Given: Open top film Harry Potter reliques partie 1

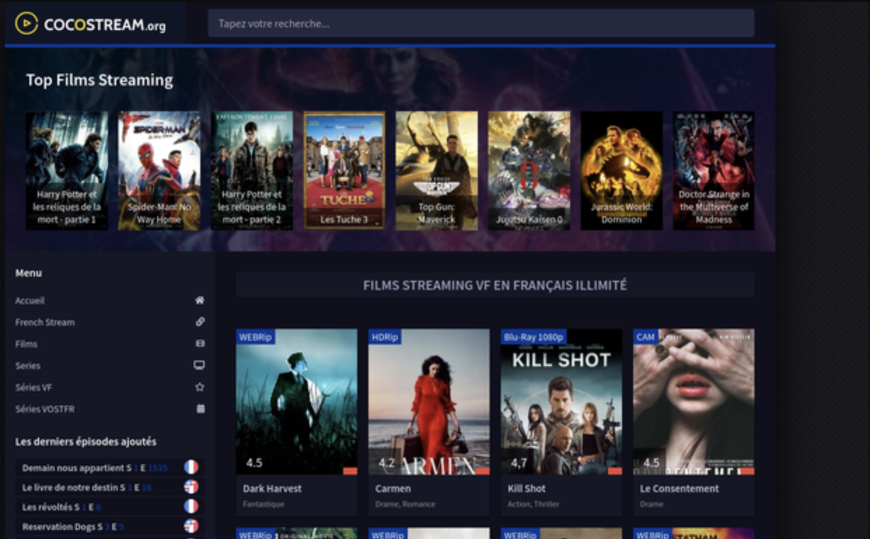Looking at the screenshot, I should 67,171.
